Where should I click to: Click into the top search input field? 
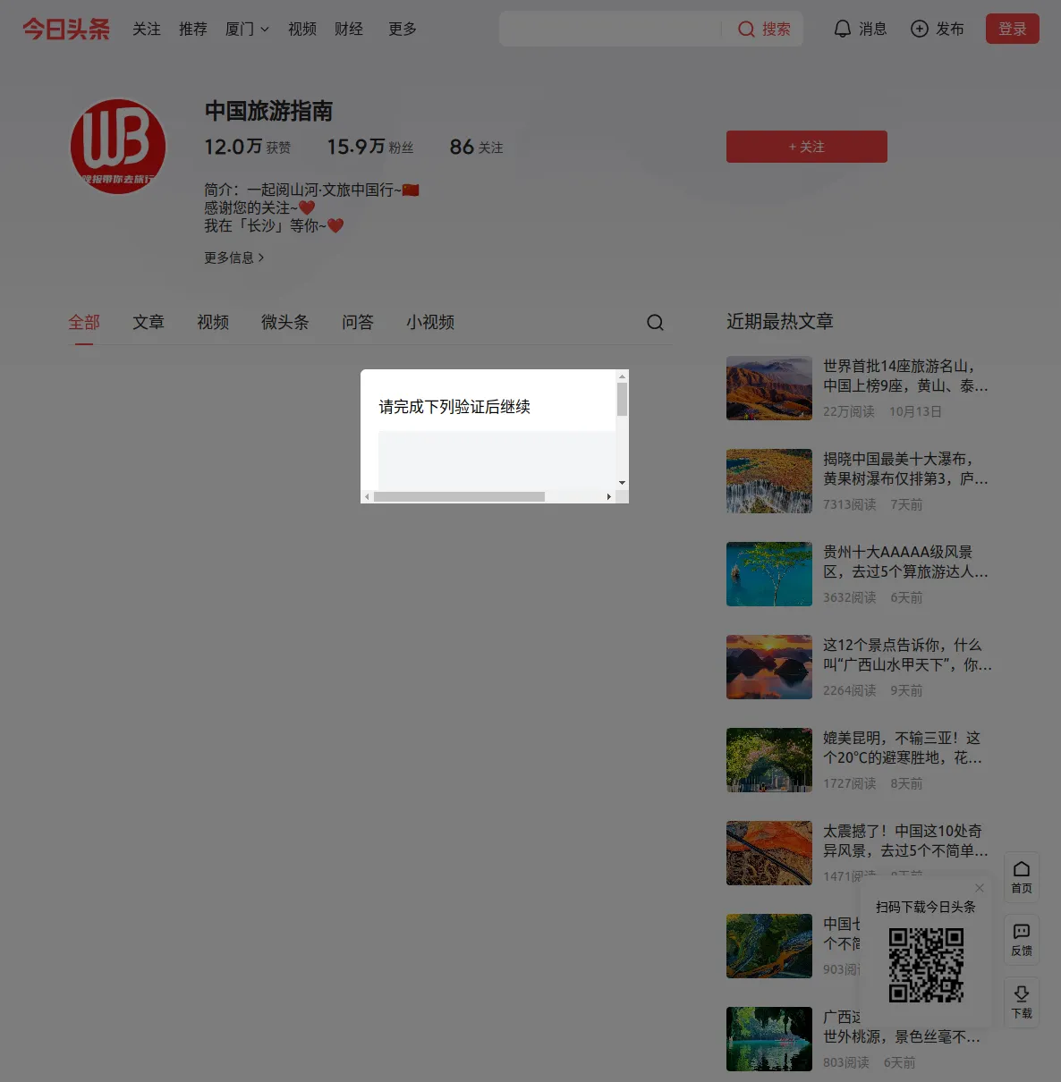[x=610, y=29]
